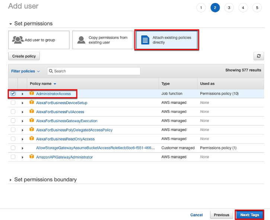Viewport: 270px width, 220px height.
Task: Jump to wizard step 3
Action: point(229,7)
